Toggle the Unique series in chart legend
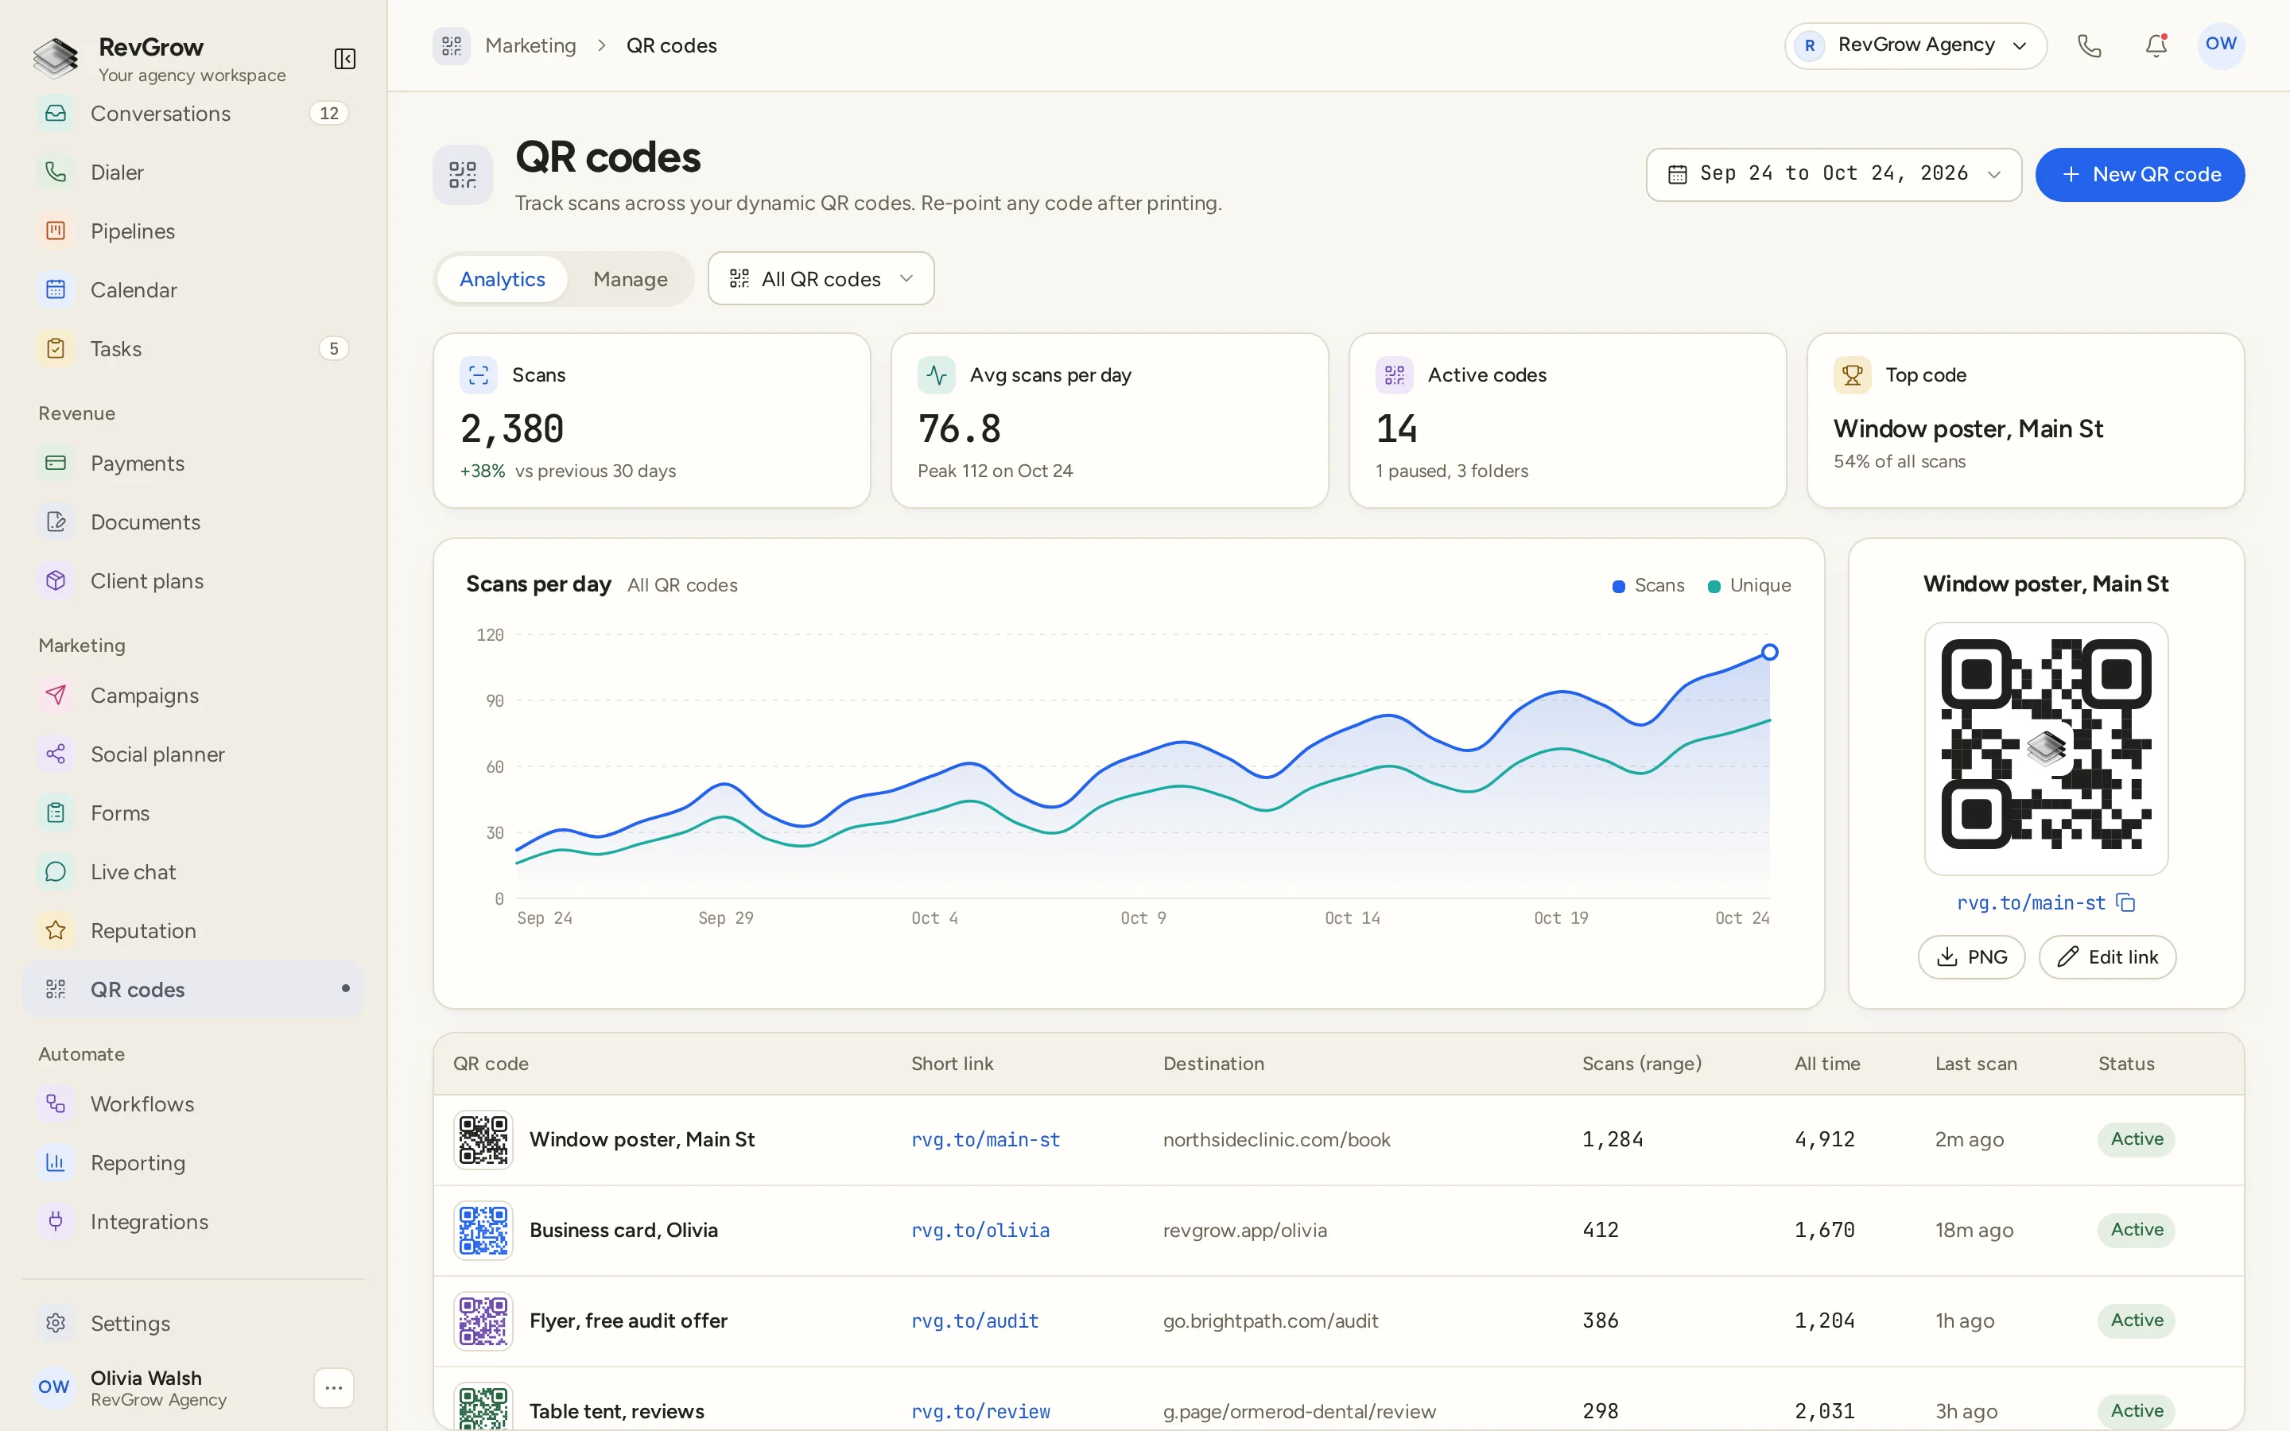 tap(1749, 586)
